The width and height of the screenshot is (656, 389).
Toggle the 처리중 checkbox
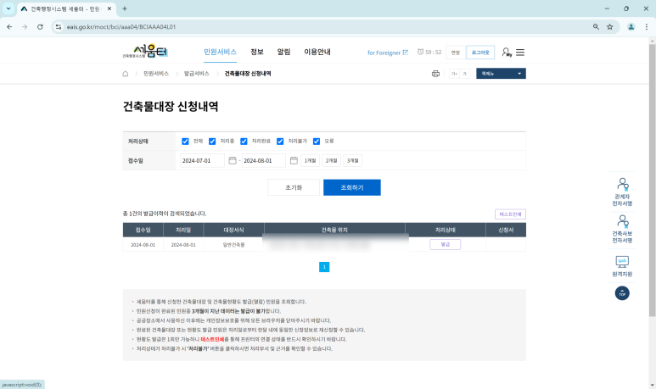click(x=212, y=142)
